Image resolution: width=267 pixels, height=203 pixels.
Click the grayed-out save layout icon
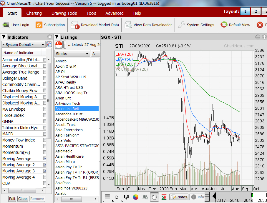[x=145, y=197]
